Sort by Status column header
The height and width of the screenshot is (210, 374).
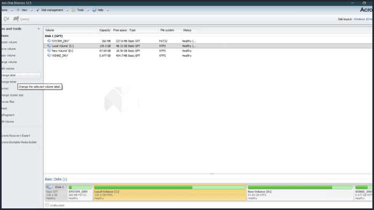click(190, 30)
